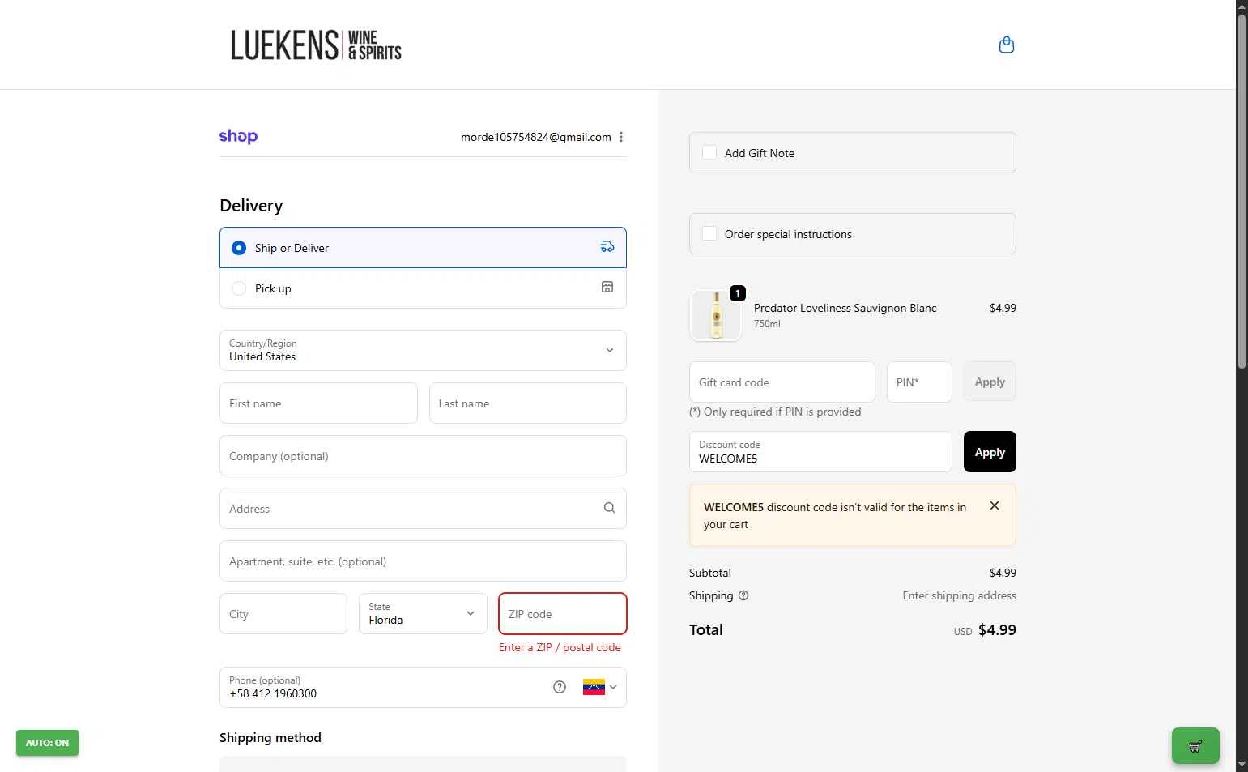Check the Add Gift Note box
Screen dimensions: 1248x772
709,152
